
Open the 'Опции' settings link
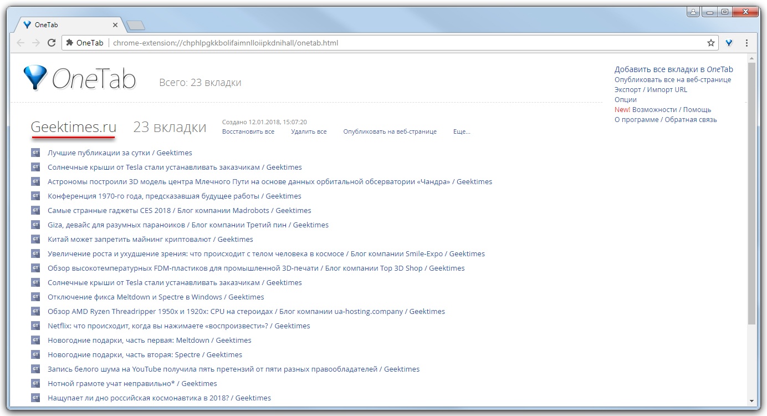(626, 99)
